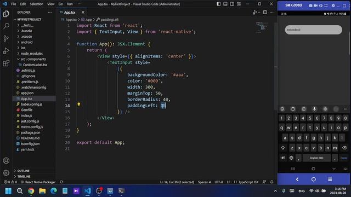Click the Spaces: 4 indentation setting
The width and height of the screenshot is (351, 197).
point(204,182)
